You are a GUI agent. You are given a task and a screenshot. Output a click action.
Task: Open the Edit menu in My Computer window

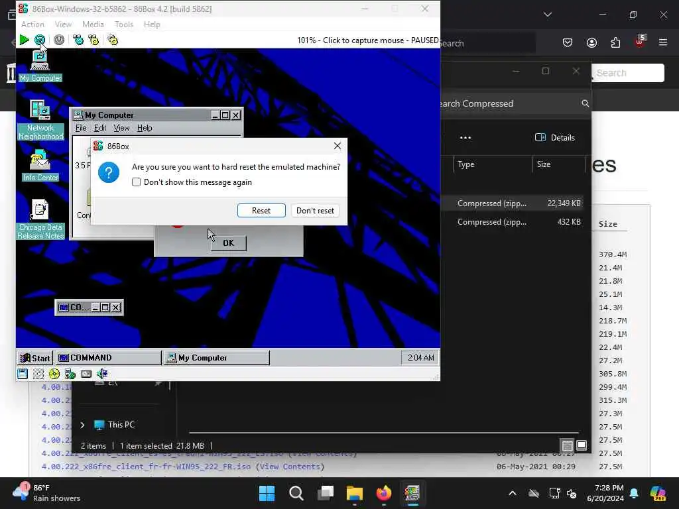[100, 128]
